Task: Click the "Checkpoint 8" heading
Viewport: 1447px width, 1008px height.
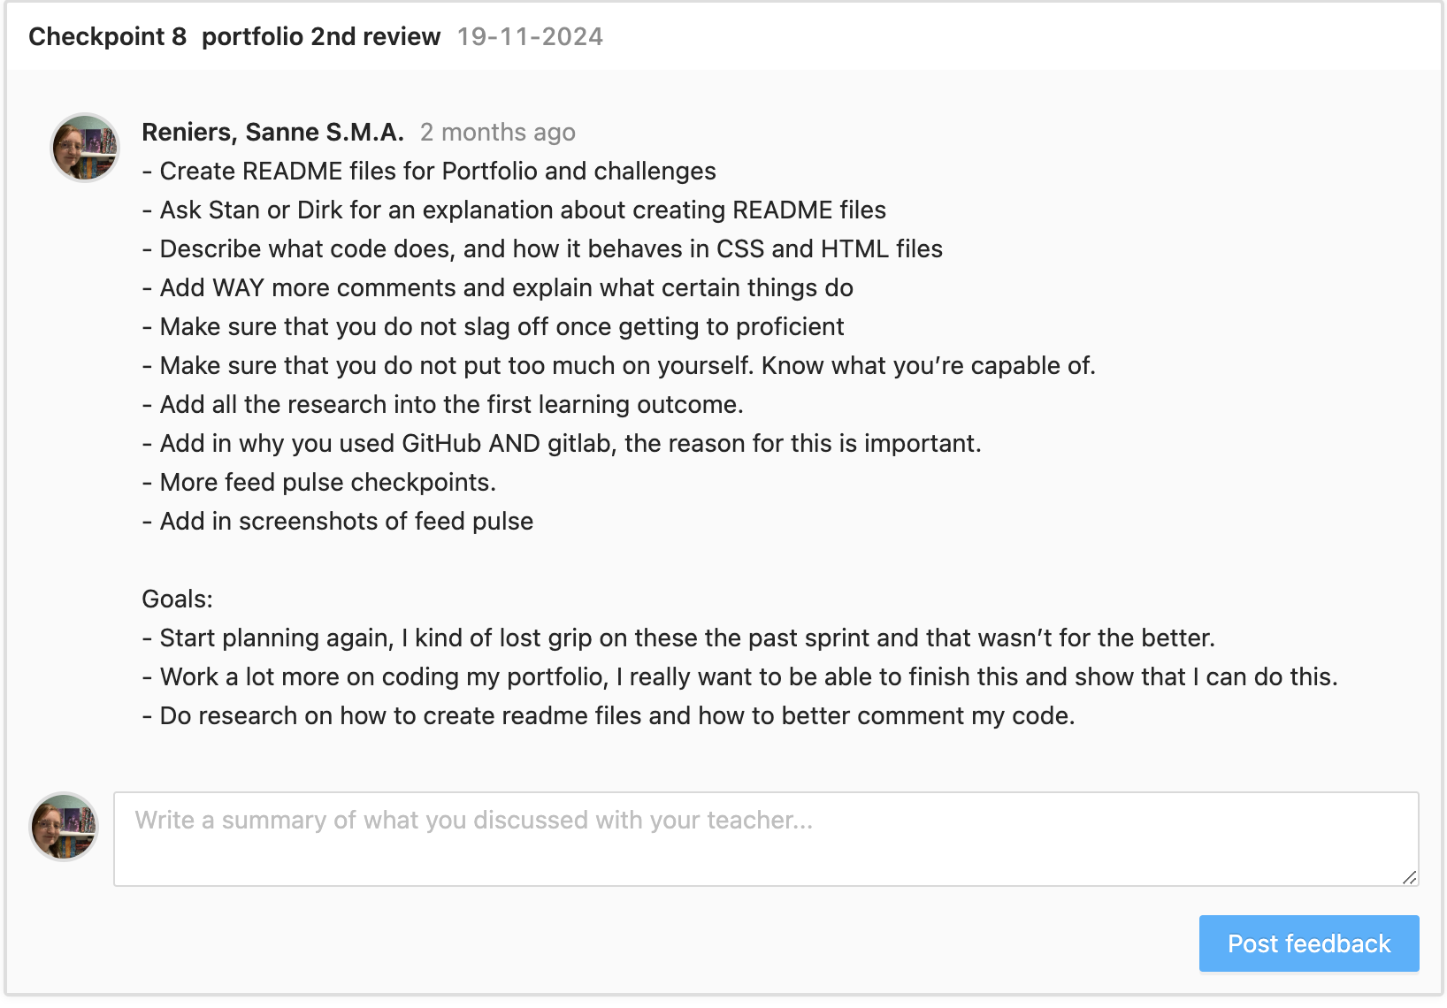Action: tap(107, 36)
